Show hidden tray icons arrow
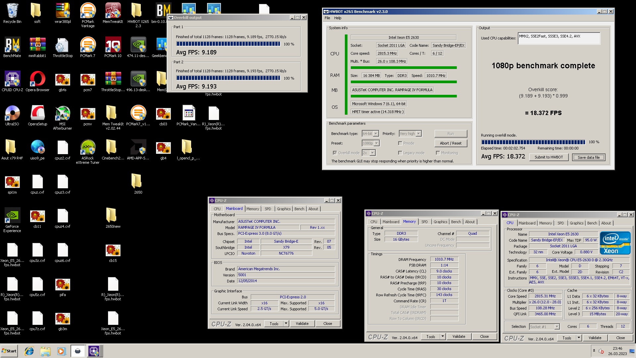 click(594, 351)
